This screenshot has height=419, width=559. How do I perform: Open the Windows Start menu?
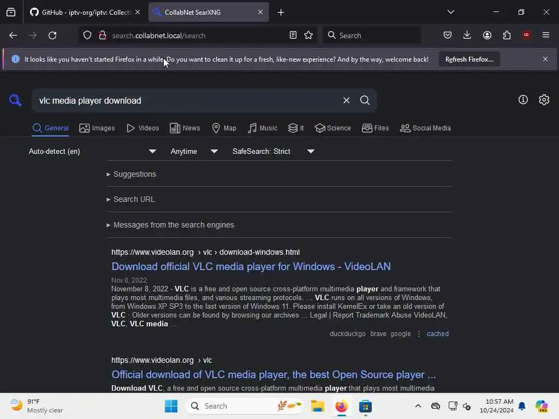click(x=171, y=406)
